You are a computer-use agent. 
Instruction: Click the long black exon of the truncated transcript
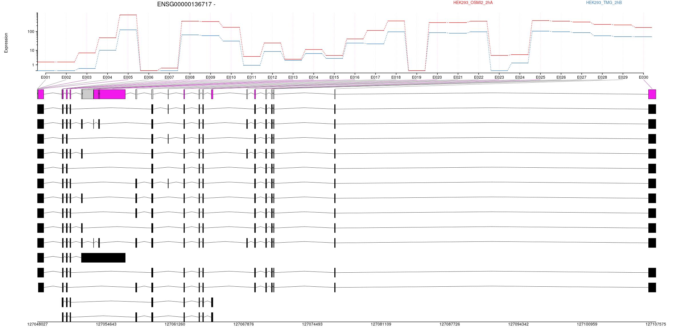click(x=103, y=258)
